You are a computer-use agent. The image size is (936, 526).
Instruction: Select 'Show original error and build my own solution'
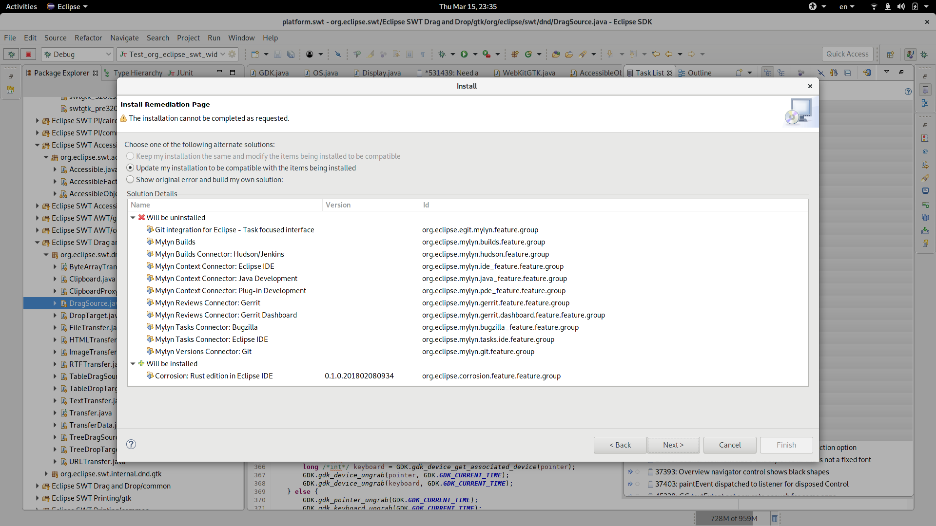pyautogui.click(x=205, y=180)
